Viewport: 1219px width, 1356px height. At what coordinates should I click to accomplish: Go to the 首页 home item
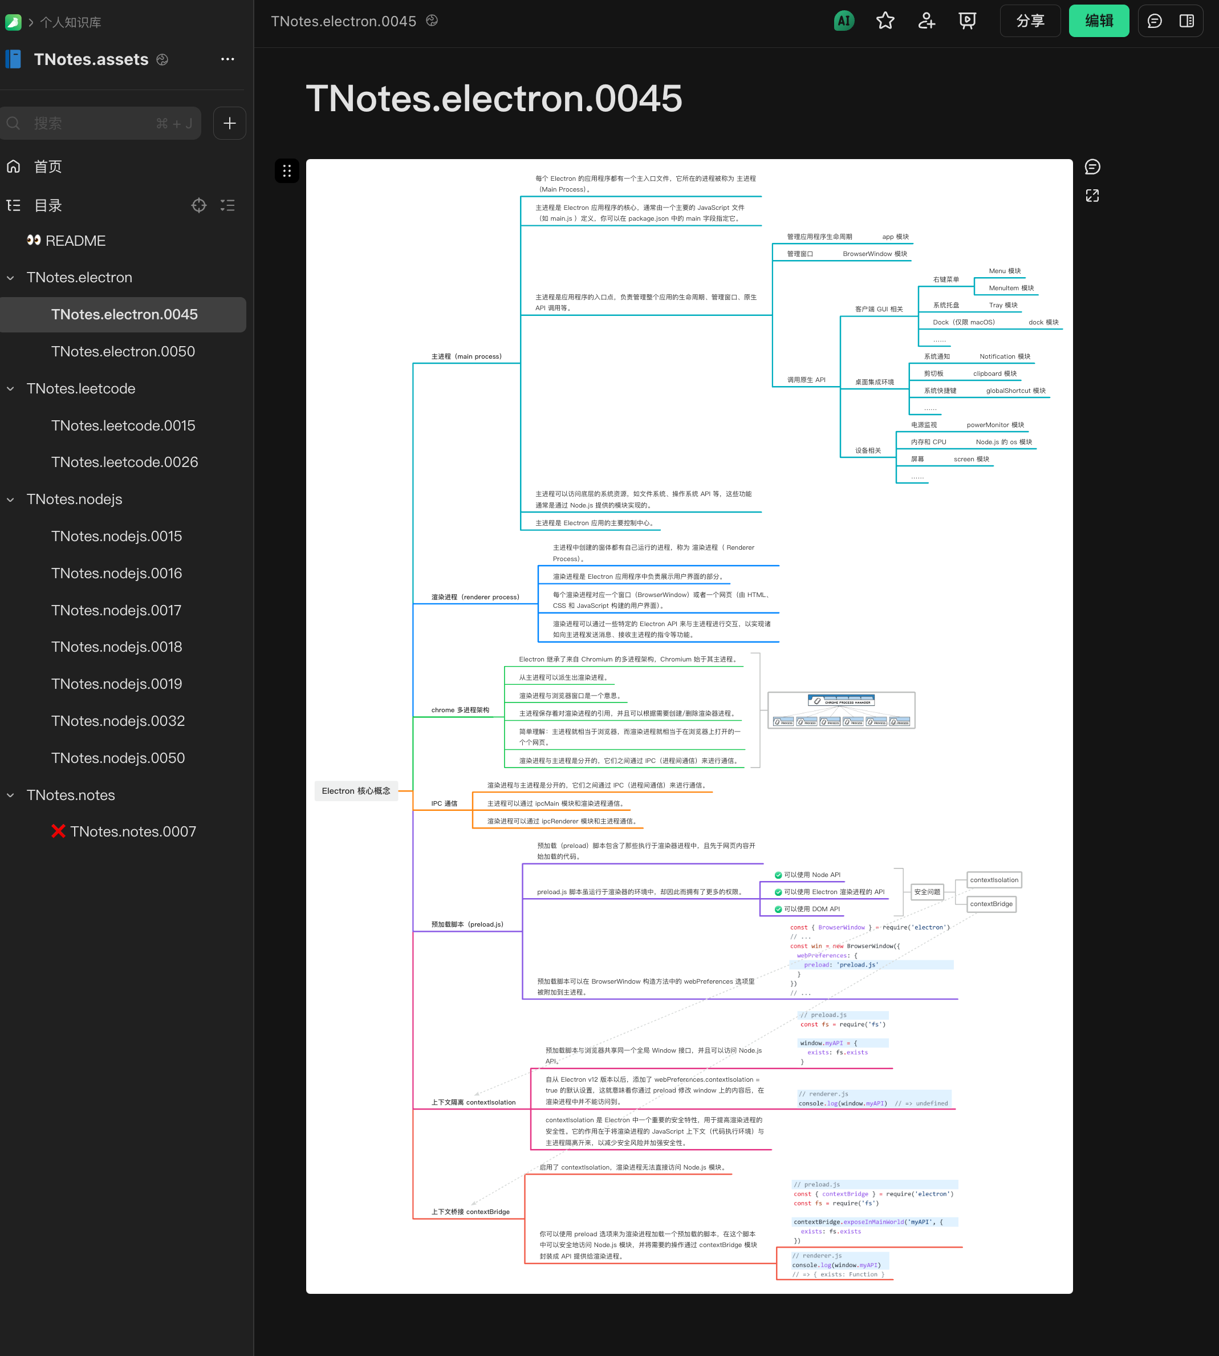[47, 167]
